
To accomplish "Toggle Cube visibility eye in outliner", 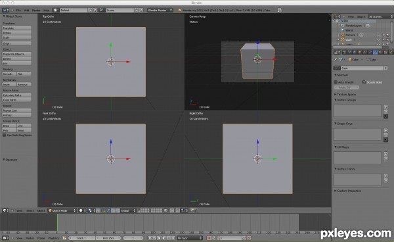I will pos(378,39).
